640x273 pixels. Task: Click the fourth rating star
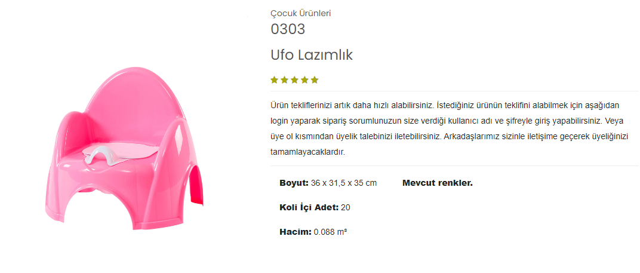point(304,80)
